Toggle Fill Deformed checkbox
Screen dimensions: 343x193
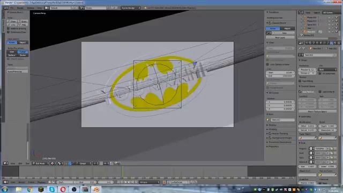[x=320, y=73]
